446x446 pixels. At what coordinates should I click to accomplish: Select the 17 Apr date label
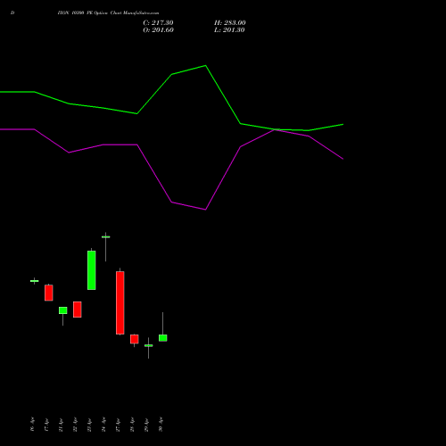(46, 425)
